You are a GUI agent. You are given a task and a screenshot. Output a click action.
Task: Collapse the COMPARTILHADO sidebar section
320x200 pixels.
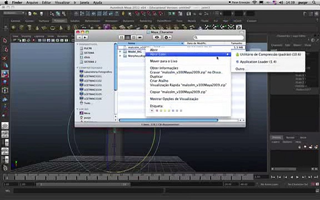(x=77, y=67)
